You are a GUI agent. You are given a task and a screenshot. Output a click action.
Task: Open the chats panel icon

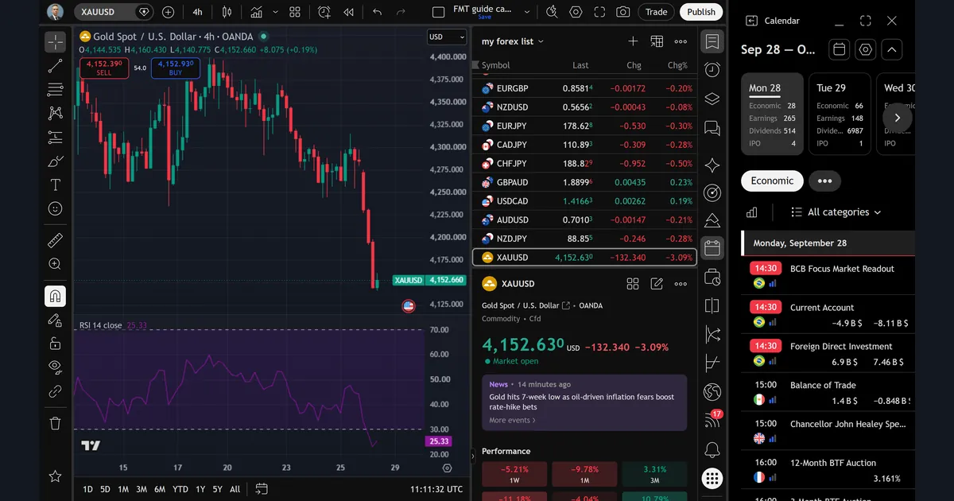[712, 128]
